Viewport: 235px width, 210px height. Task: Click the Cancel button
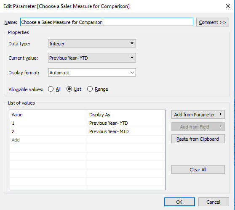pyautogui.click(x=214, y=202)
